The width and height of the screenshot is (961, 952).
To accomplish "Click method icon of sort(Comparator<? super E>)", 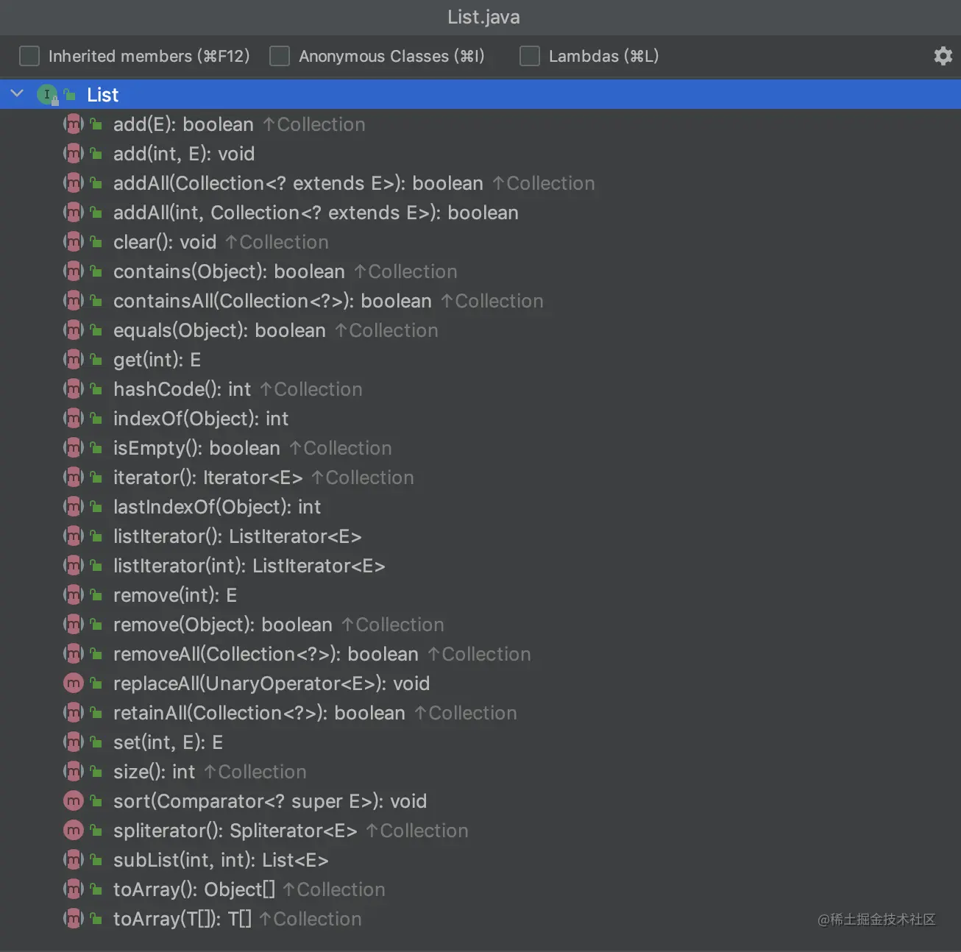I will 74,800.
